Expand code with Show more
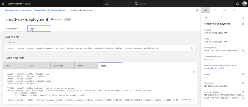 tap(187, 100)
